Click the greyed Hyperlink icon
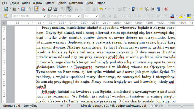The height and width of the screenshot is (109, 194). coord(119,9)
